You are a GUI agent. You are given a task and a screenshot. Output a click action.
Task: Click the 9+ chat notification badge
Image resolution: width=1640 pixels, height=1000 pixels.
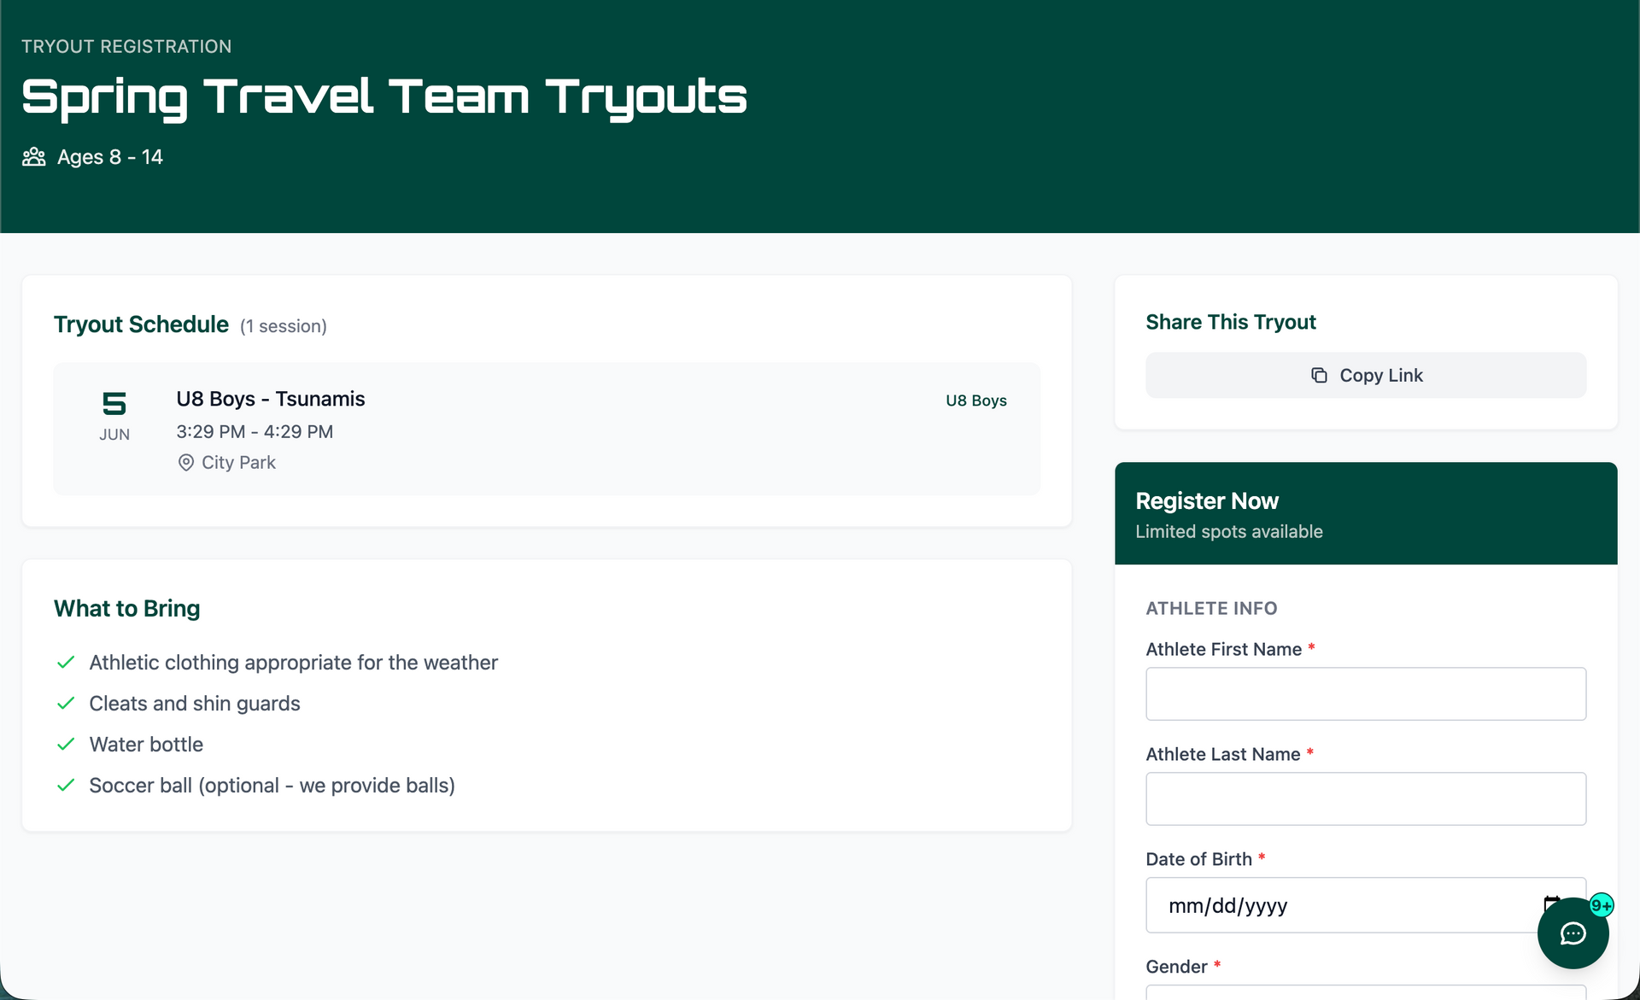[x=1602, y=905]
